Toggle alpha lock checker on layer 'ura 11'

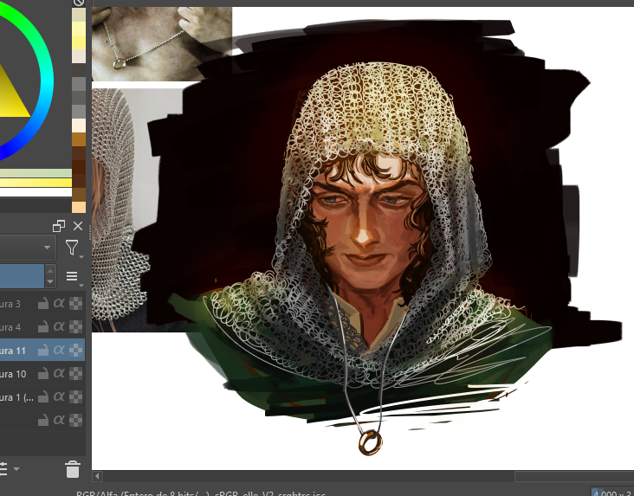(76, 350)
